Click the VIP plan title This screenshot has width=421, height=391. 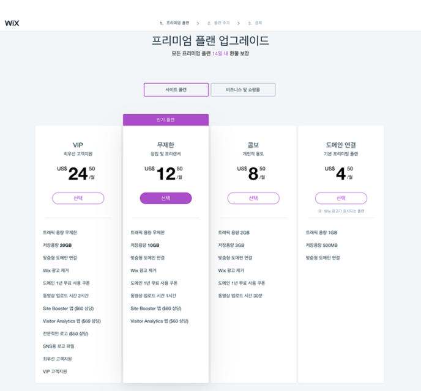pyautogui.click(x=78, y=145)
